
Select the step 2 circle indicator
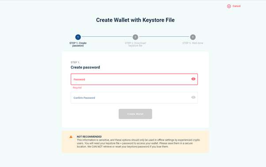coord(135,37)
